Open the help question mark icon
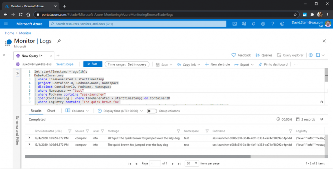Viewport: 333px width, 169px height. tap(273, 24)
